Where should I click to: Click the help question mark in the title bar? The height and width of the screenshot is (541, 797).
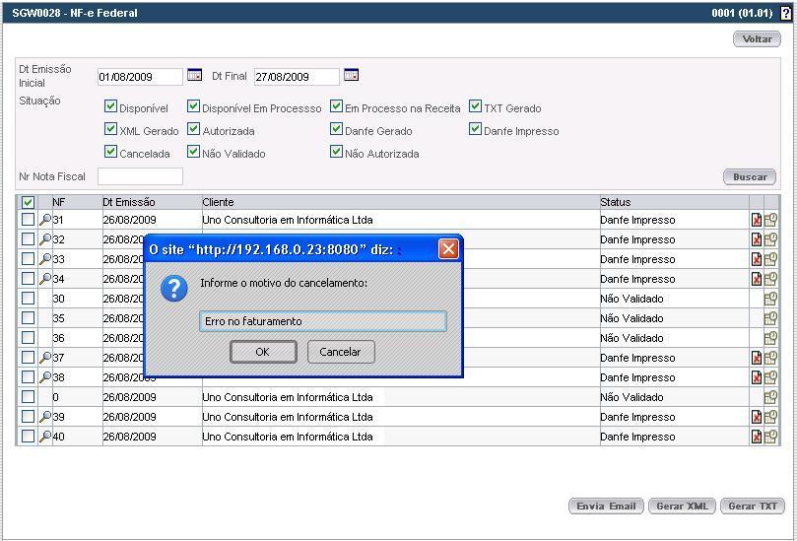tap(785, 14)
